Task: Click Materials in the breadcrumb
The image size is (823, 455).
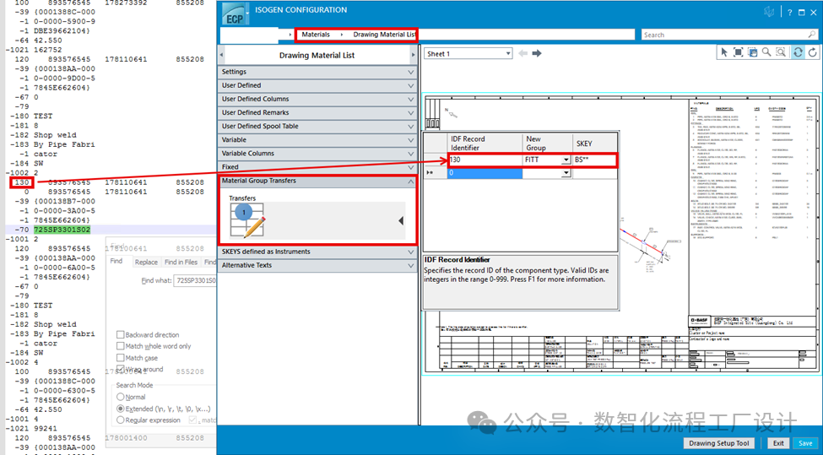Action: coord(316,35)
